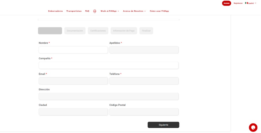This screenshot has height=133, width=261.
Task: Focus the Nombre input field
Action: [x=73, y=50]
